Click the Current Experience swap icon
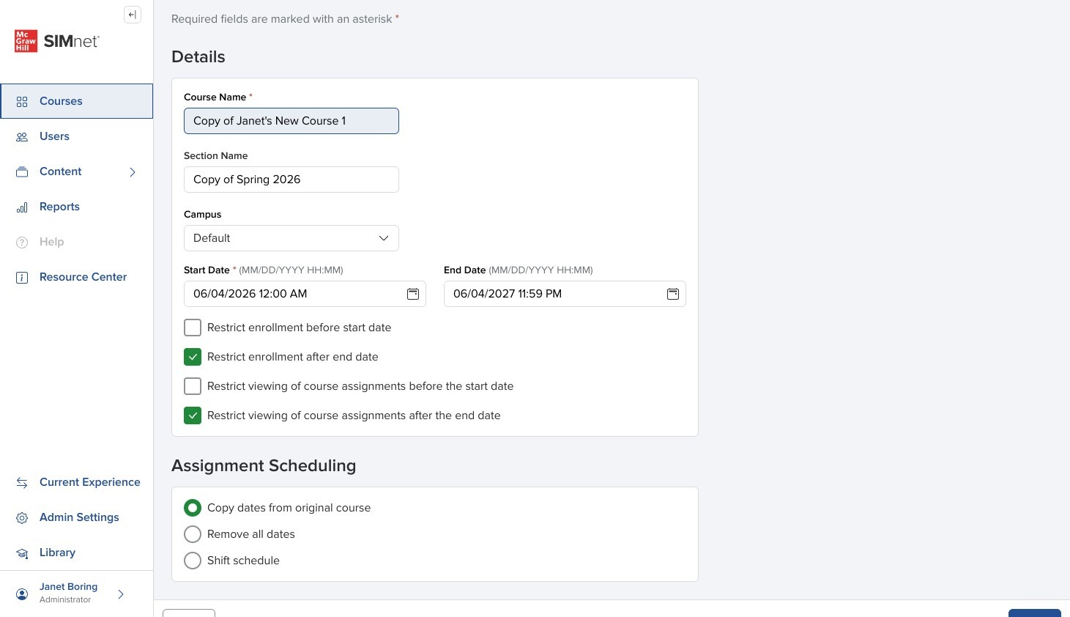This screenshot has width=1070, height=617. [22, 483]
